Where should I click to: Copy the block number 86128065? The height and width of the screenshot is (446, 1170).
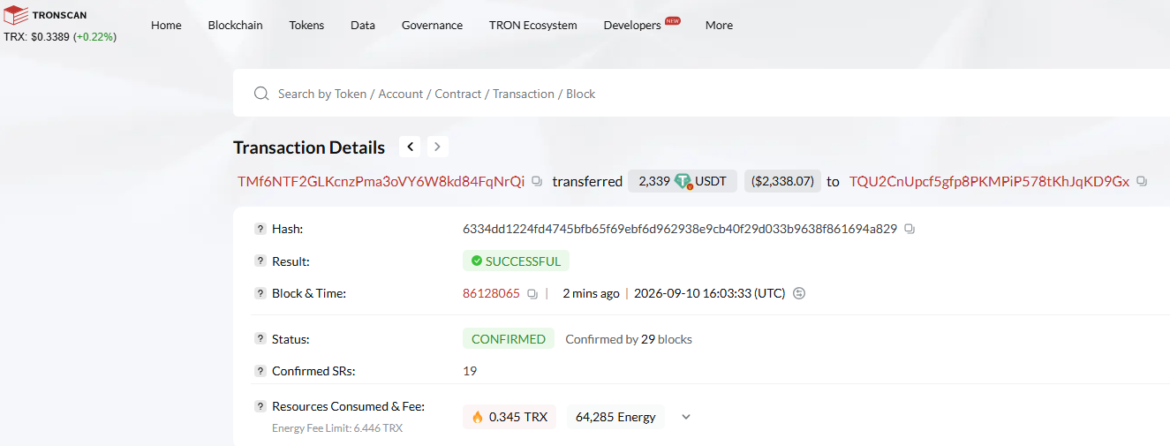(532, 293)
